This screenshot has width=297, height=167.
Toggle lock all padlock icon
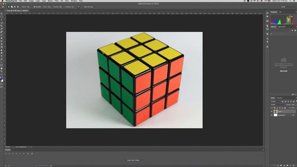click(285, 108)
